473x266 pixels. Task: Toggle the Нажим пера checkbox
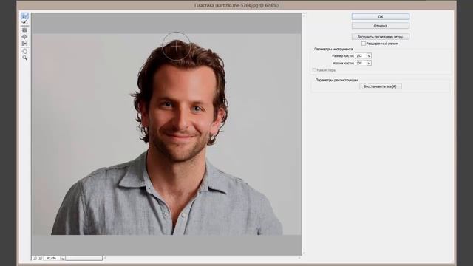pyautogui.click(x=314, y=70)
